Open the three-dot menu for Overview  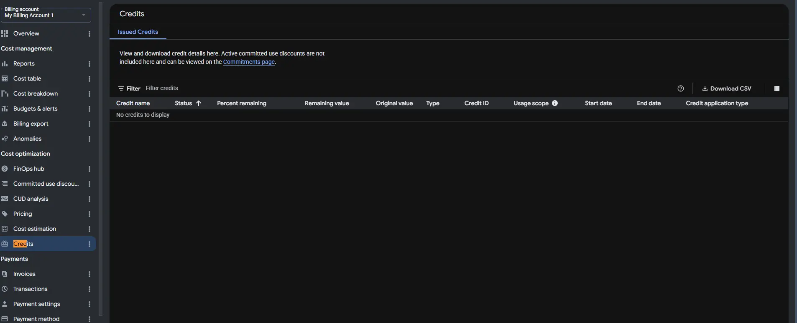[89, 34]
